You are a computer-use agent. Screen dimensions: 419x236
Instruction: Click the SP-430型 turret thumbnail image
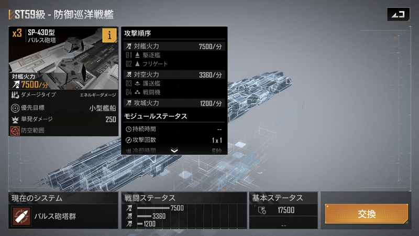click(63, 58)
